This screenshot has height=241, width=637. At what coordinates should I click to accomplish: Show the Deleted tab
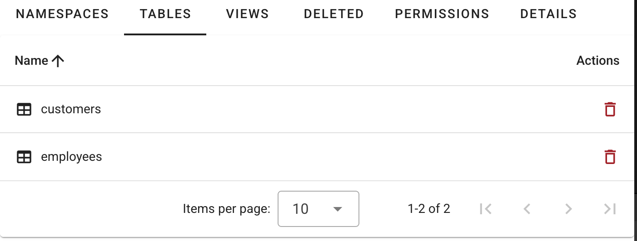333,14
